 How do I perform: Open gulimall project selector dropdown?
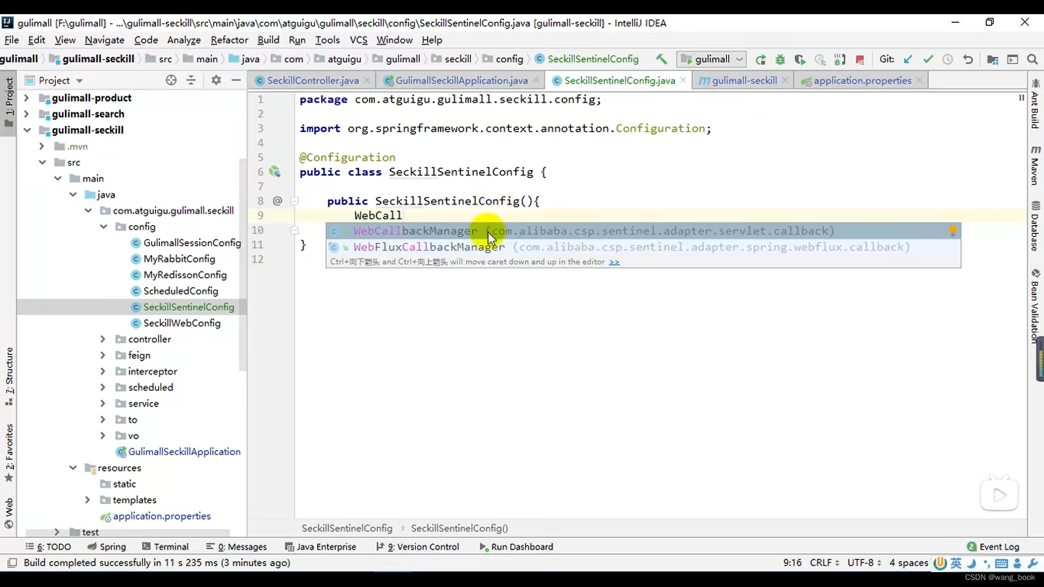710,59
